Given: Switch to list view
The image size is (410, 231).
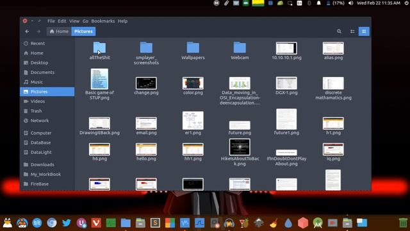Looking at the screenshot, I should [352, 31].
